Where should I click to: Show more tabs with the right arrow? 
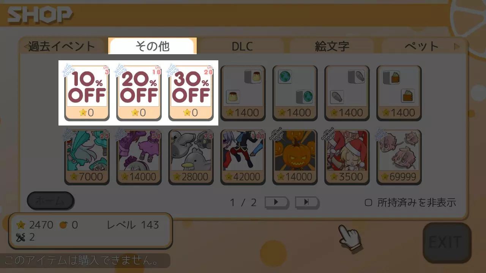[x=457, y=47]
